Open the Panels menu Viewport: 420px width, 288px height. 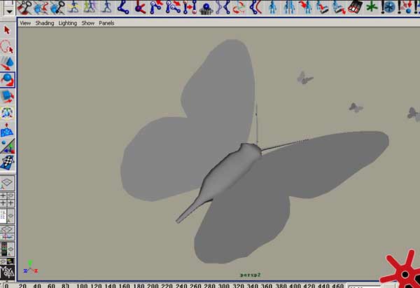coord(106,23)
